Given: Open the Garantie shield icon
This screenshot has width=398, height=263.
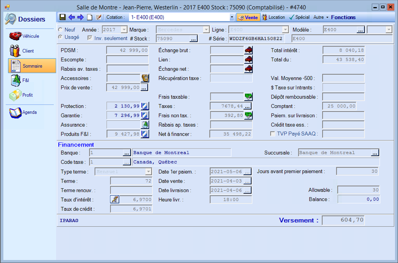Looking at the screenshot, I should 145,116.
